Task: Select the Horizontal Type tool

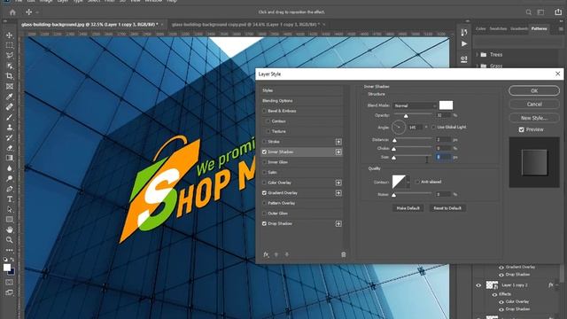Action: [x=10, y=198]
